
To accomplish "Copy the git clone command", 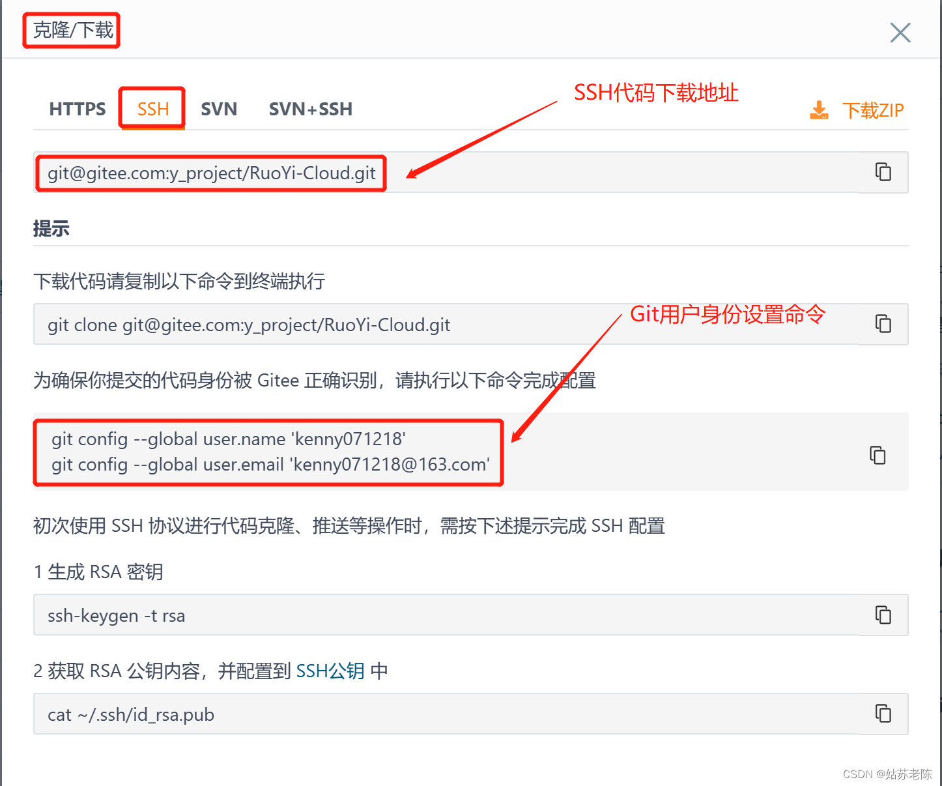I will [883, 324].
